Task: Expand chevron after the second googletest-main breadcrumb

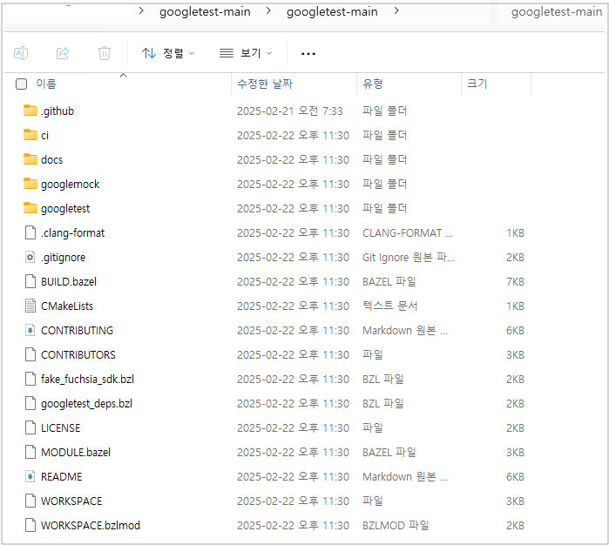Action: pyautogui.click(x=396, y=10)
